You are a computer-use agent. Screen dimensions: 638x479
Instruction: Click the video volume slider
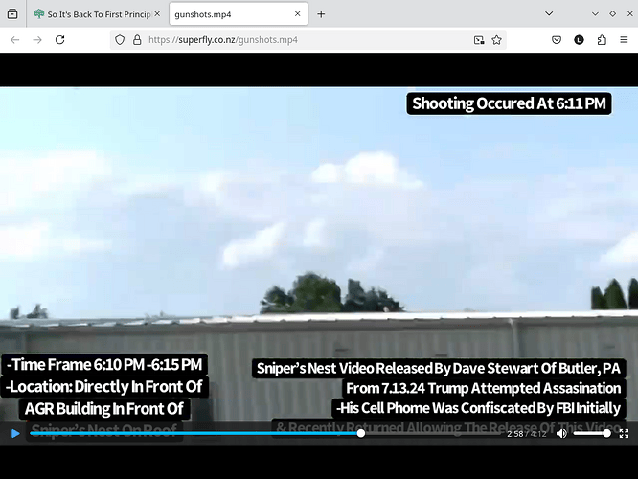(x=590, y=434)
